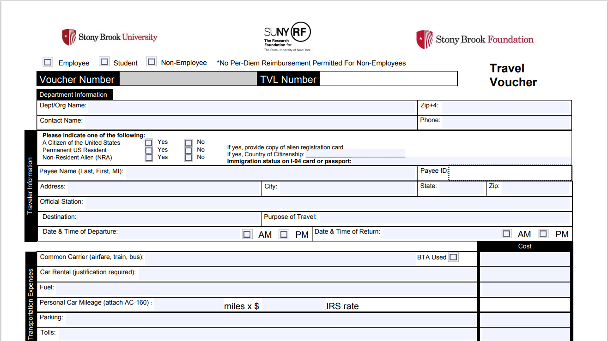Check the Non-Employee checkbox
Viewport: 608px width, 341px height.
pyautogui.click(x=152, y=61)
